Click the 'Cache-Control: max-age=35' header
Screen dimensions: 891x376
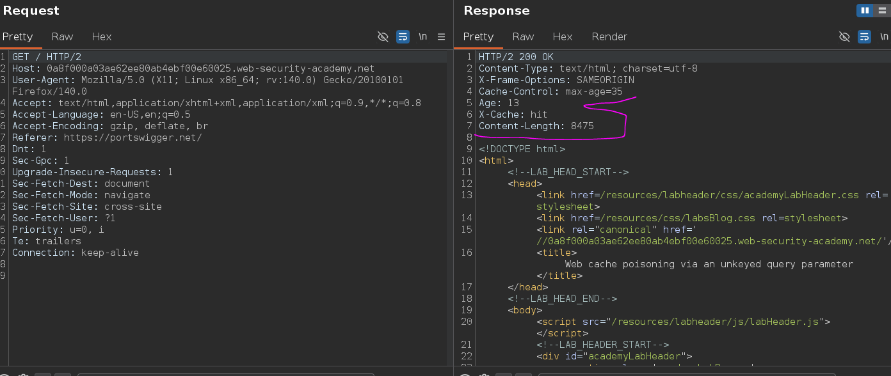point(550,91)
